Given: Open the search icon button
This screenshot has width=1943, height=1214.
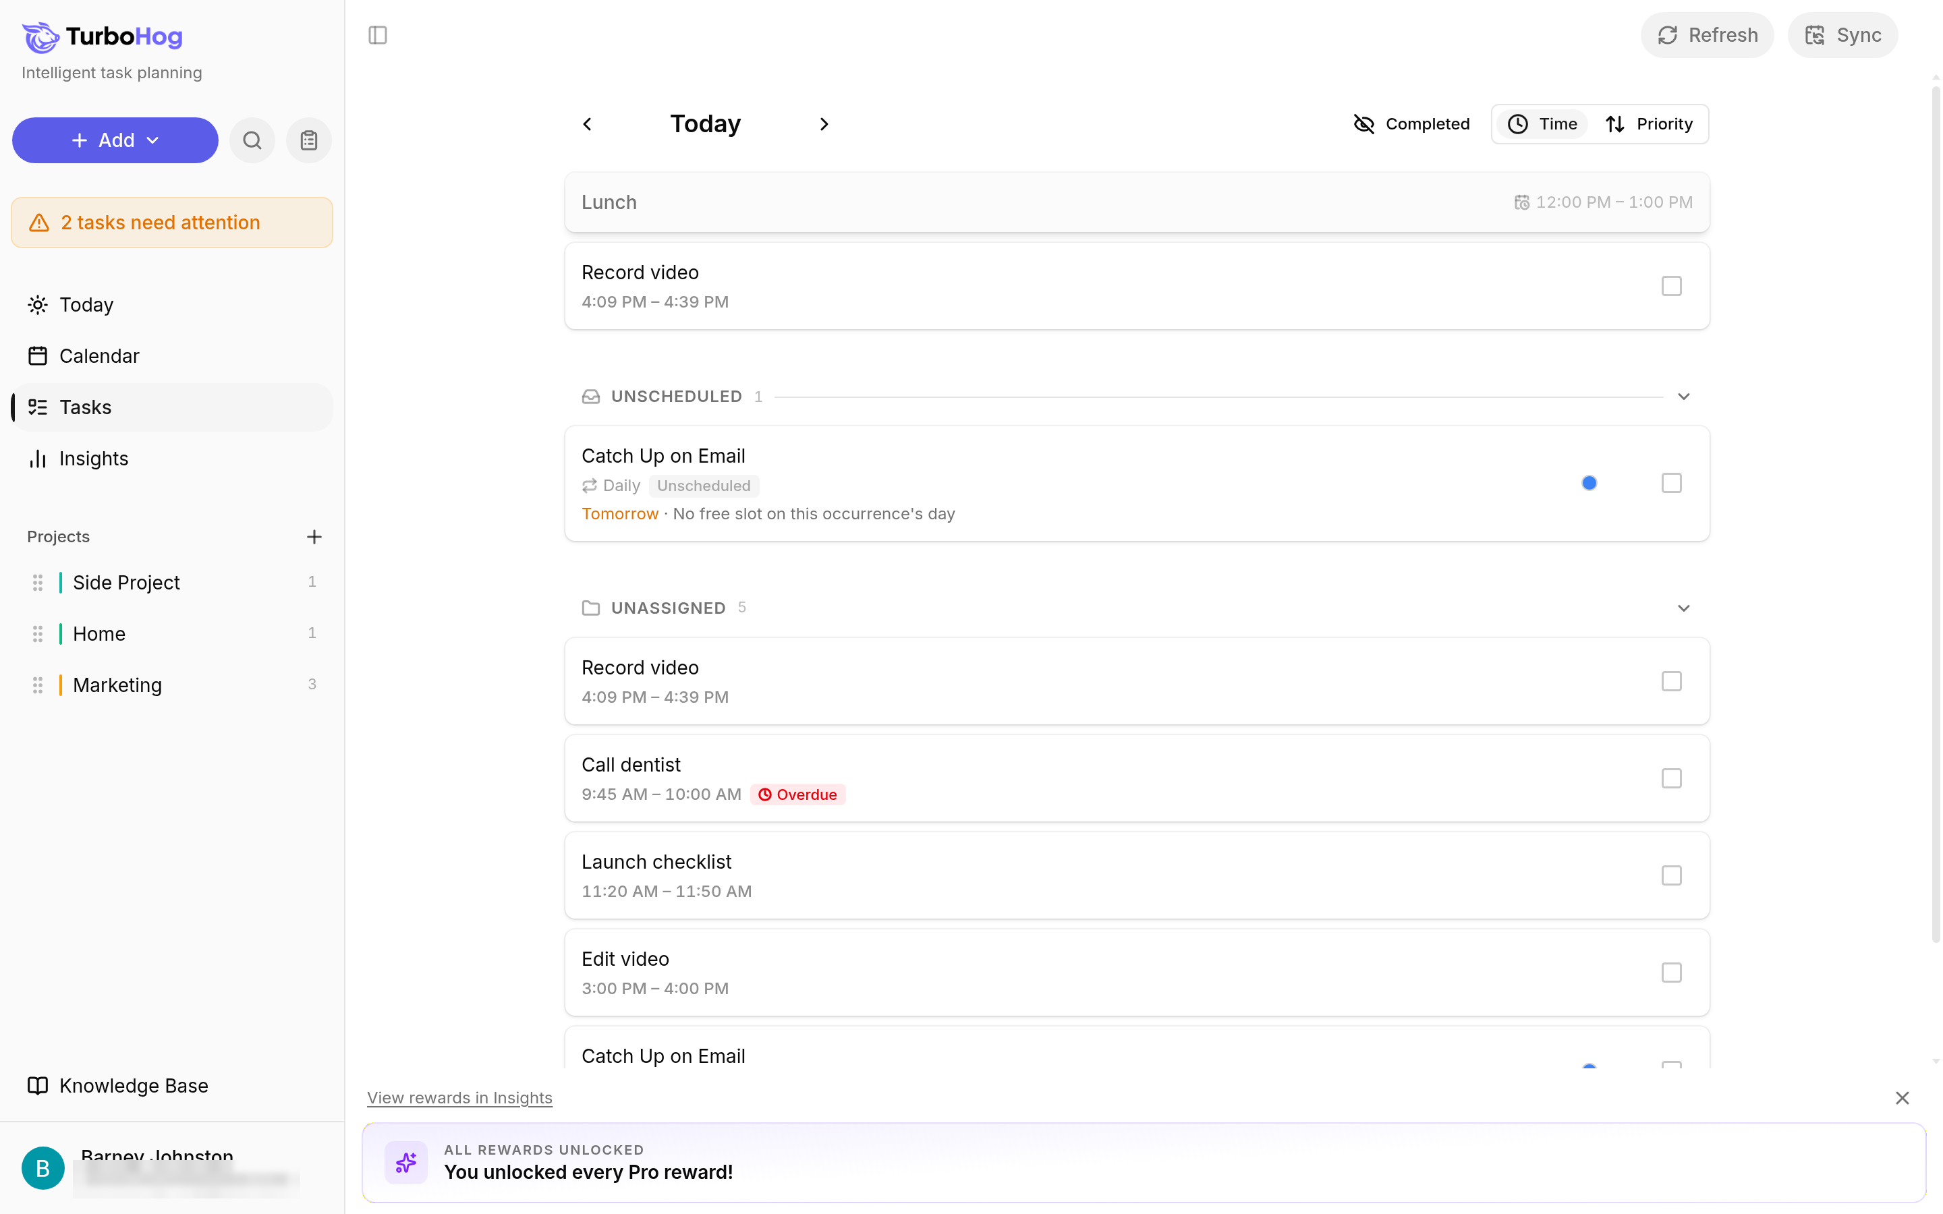Looking at the screenshot, I should pos(252,140).
